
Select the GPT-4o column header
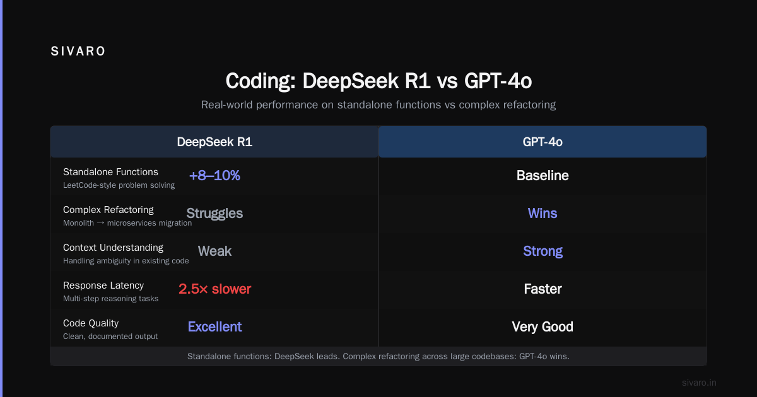(543, 142)
